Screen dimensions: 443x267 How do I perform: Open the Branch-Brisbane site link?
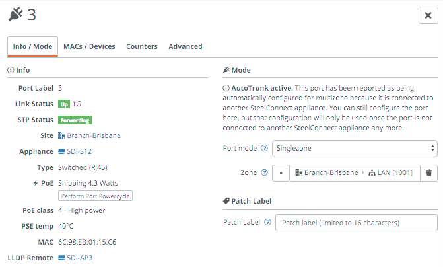coord(94,135)
